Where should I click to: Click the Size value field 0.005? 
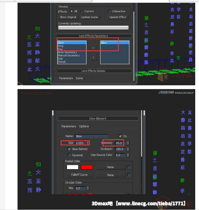coord(80,143)
